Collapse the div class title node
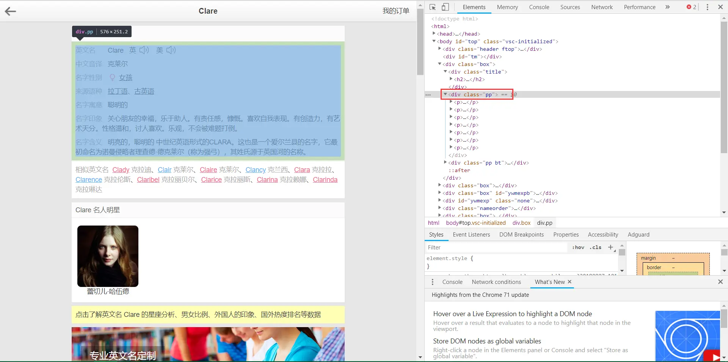This screenshot has height=362, width=728. (x=446, y=71)
